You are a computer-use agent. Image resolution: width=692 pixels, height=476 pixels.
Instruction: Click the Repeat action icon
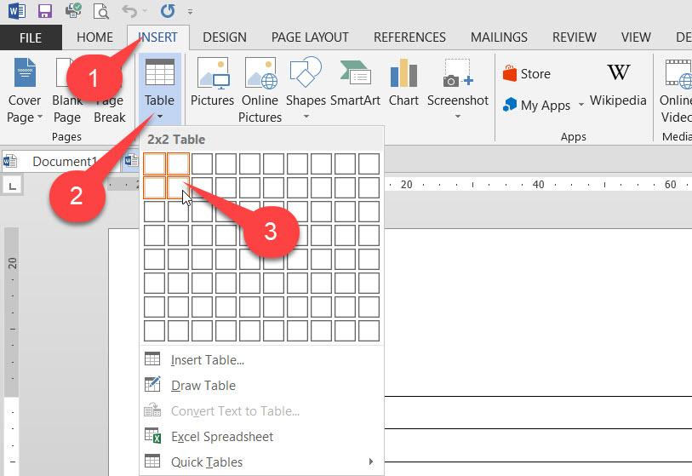pyautogui.click(x=168, y=11)
